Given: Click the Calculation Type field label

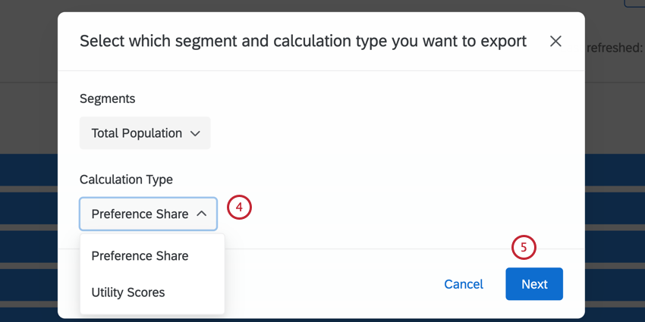Looking at the screenshot, I should [126, 180].
